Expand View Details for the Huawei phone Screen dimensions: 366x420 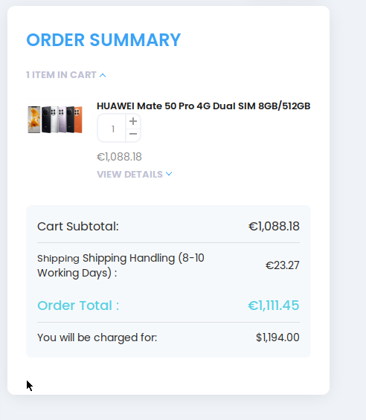[x=135, y=175]
